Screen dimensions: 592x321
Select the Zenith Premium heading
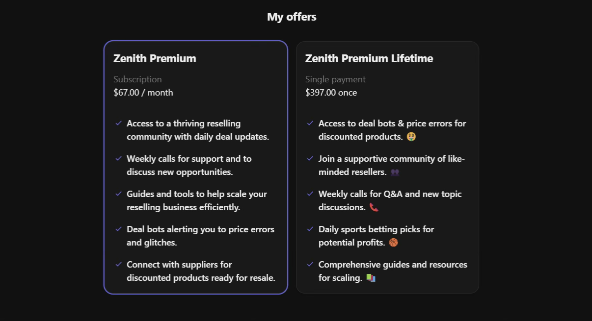click(x=155, y=58)
